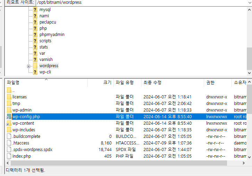Select the peclapcu tree item
Viewport: 252px width, 176px height.
(48, 22)
